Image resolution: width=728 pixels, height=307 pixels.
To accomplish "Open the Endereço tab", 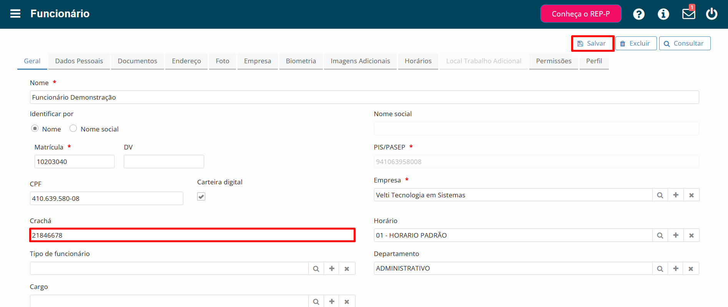I will (x=186, y=61).
